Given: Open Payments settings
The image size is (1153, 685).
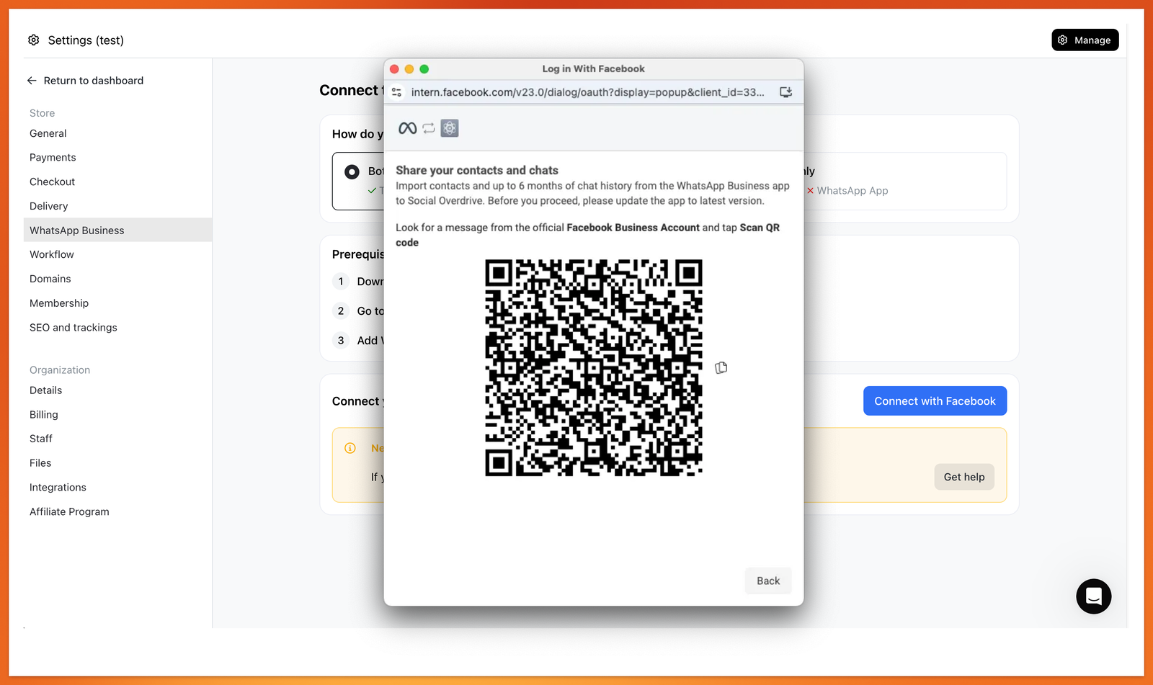Looking at the screenshot, I should (53, 158).
